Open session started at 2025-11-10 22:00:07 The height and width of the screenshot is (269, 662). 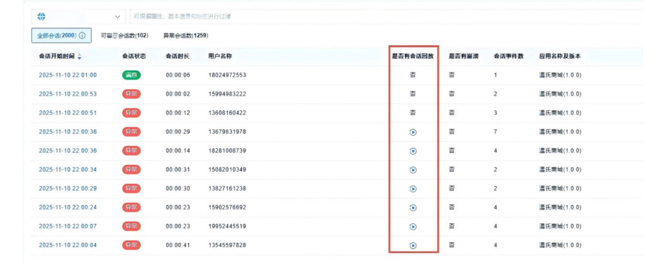[x=68, y=226]
